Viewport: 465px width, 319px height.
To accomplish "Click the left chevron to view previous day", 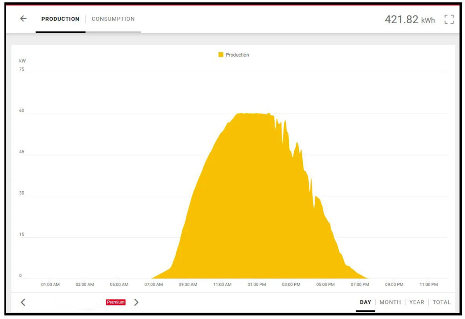I will [23, 302].
